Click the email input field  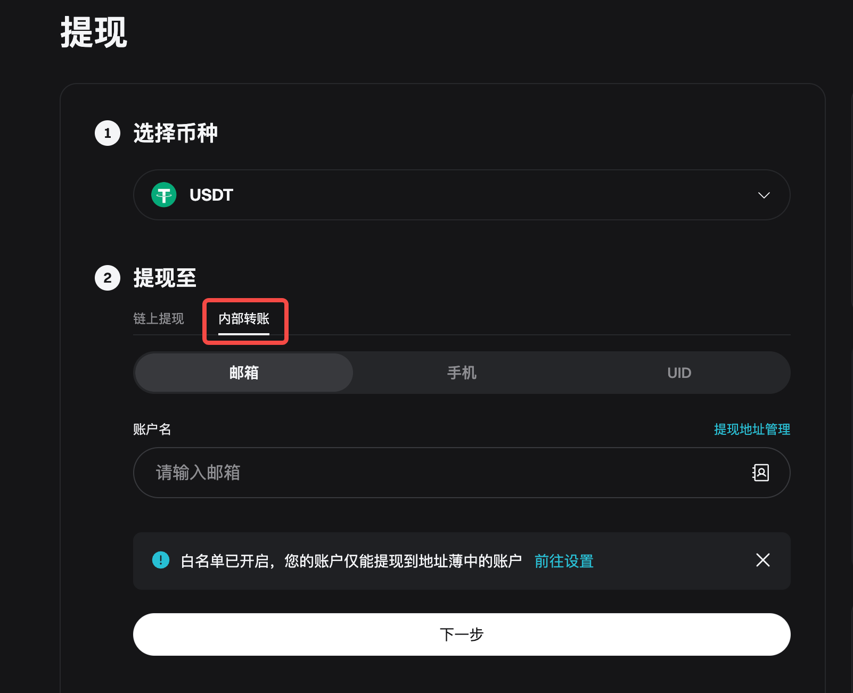tap(373, 473)
